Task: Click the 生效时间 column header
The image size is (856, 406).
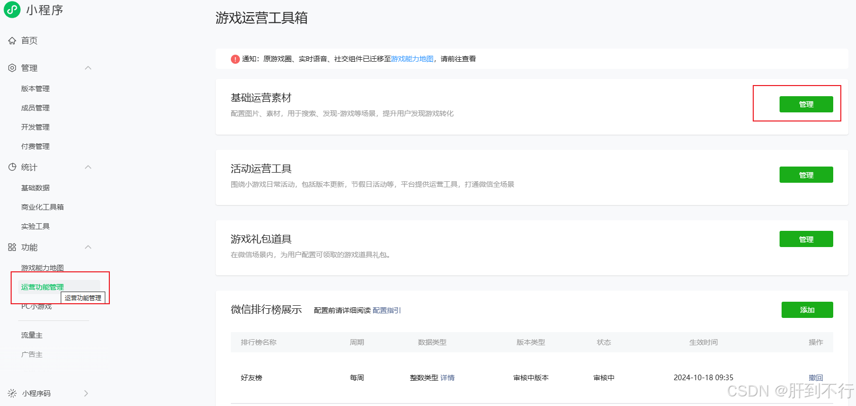Action: point(703,342)
